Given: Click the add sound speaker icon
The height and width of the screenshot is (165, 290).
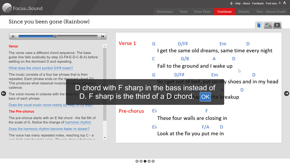Looking at the screenshot, I should tap(268, 25).
